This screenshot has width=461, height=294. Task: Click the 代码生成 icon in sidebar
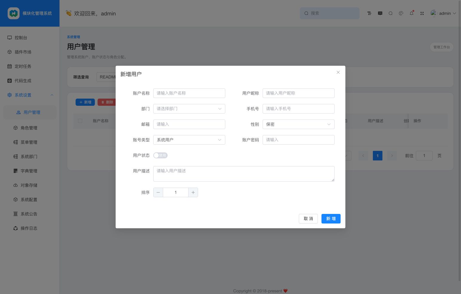[10, 81]
